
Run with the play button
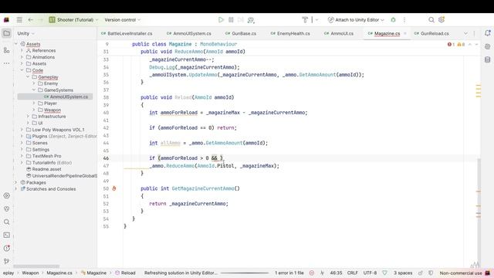[x=221, y=20]
